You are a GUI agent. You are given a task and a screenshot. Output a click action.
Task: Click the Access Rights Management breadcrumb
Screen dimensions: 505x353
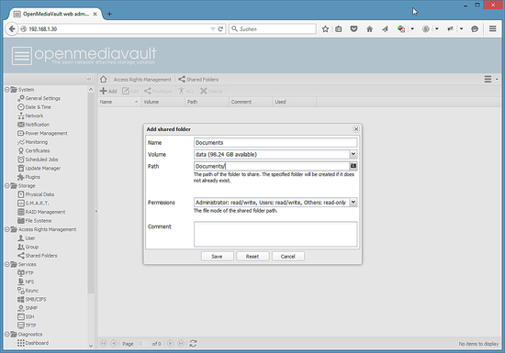142,80
